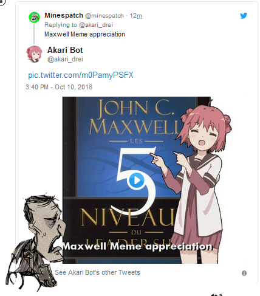This screenshot has height=296, width=260.
Task: Click the Twitter bird logo icon
Action: [x=244, y=16]
